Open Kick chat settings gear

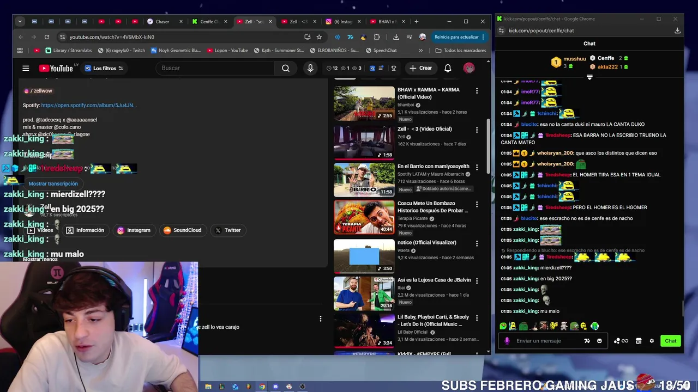pyautogui.click(x=651, y=341)
